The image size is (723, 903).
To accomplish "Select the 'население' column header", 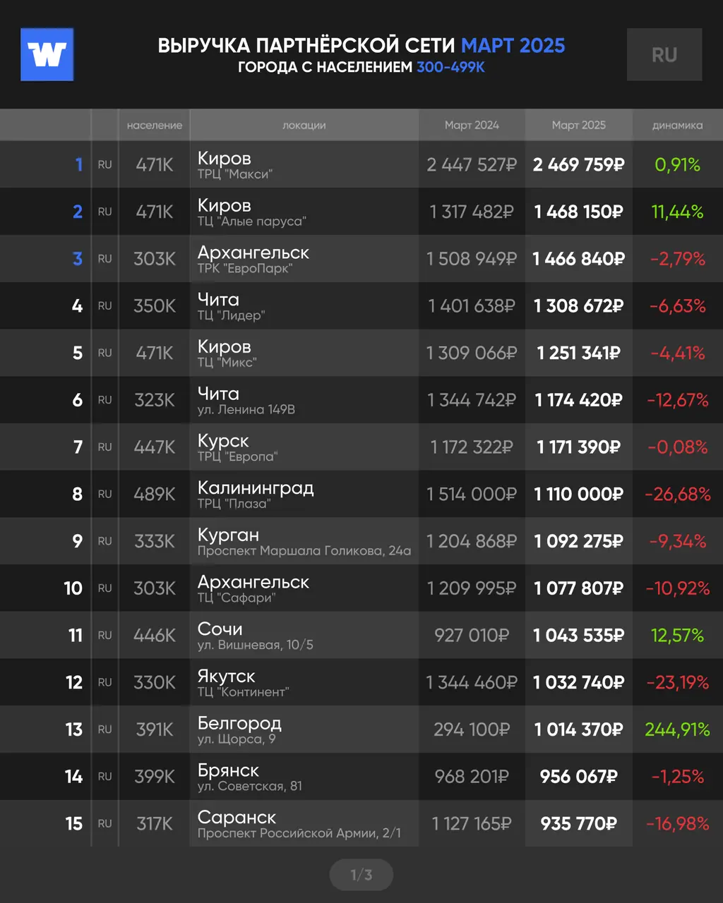I will pos(155,125).
